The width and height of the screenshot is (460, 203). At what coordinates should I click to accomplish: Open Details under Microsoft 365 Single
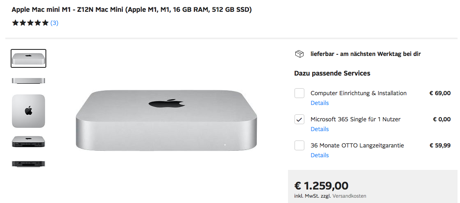pos(320,129)
